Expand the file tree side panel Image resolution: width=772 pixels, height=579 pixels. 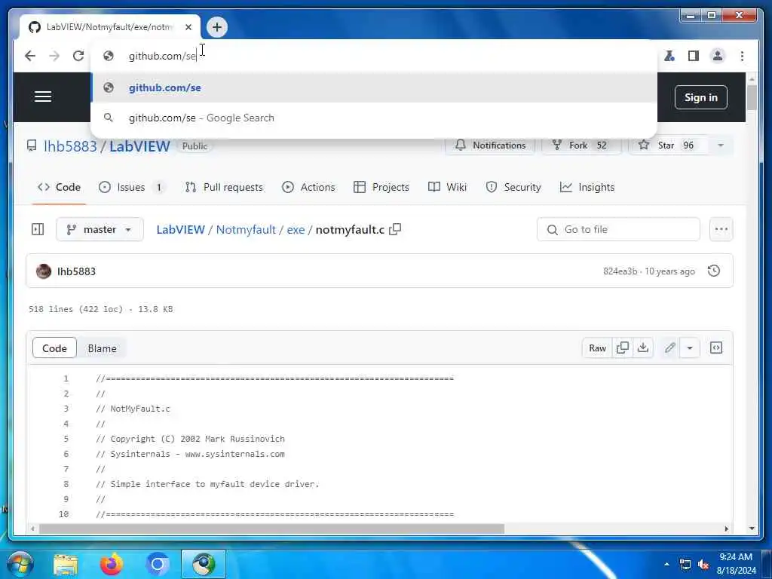point(38,229)
